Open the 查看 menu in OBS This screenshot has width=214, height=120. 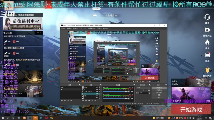[75, 28]
